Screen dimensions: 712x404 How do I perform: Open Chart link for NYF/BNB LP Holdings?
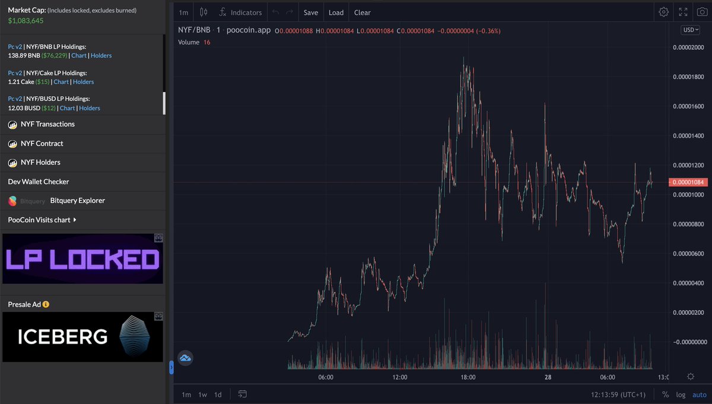pyautogui.click(x=78, y=56)
